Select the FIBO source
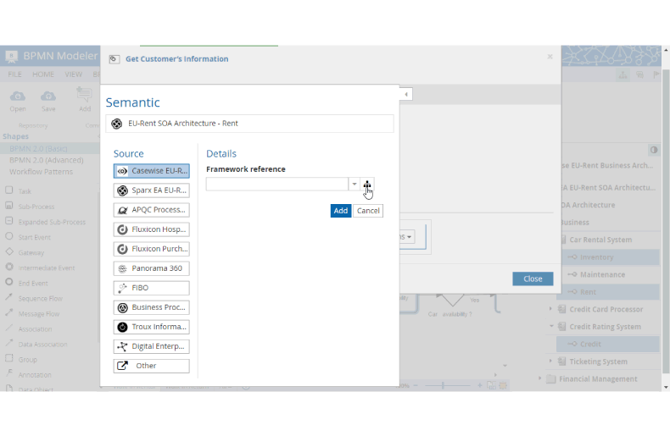670x436 pixels. (x=152, y=288)
